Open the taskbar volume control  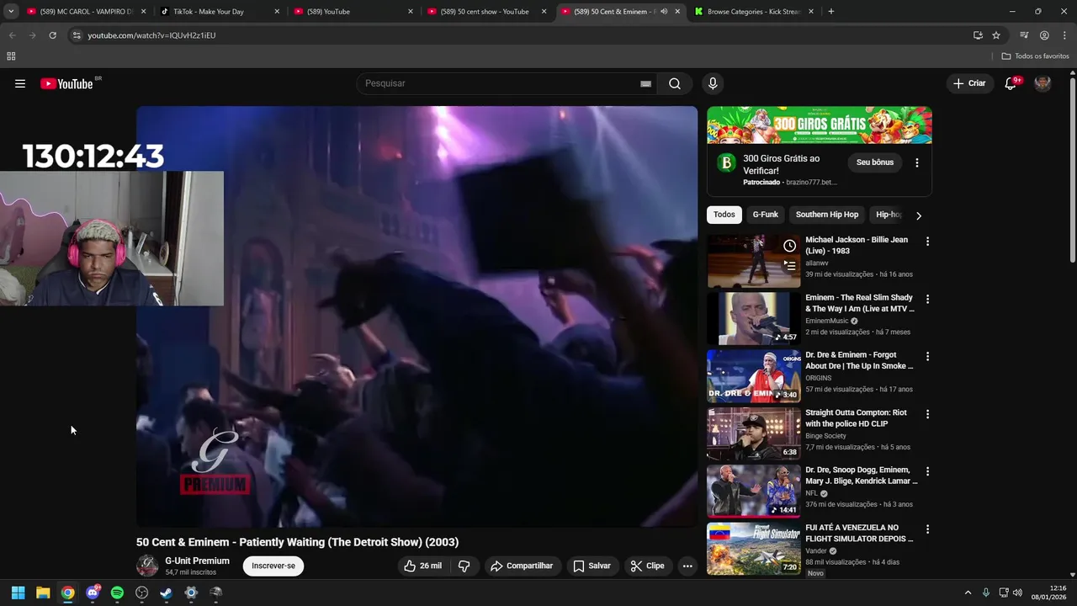pyautogui.click(x=1017, y=593)
